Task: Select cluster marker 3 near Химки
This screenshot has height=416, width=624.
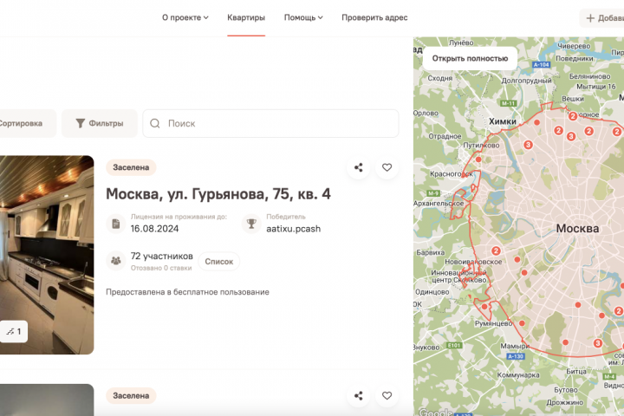Action: 528,145
